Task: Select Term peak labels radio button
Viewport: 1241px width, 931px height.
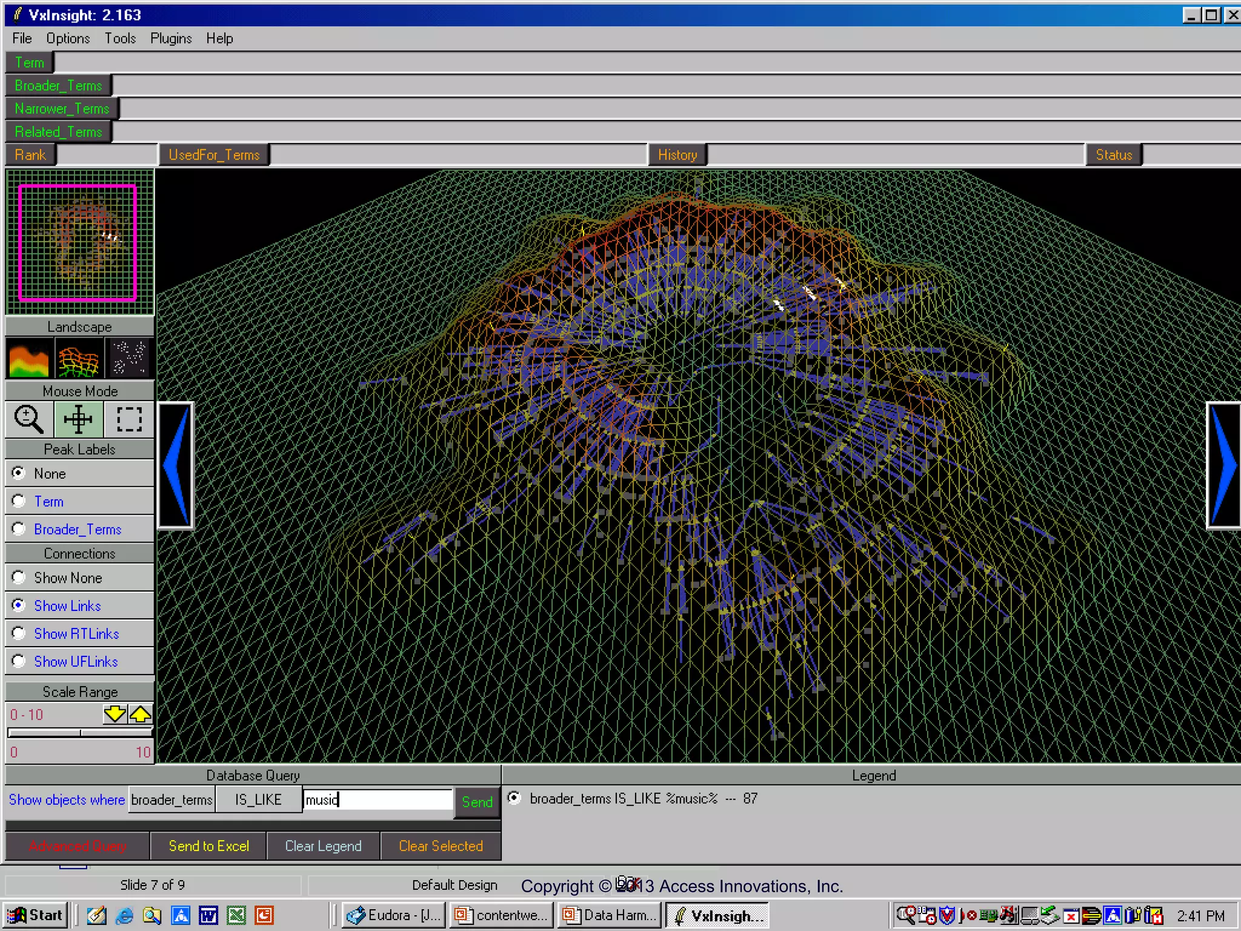Action: 19,501
